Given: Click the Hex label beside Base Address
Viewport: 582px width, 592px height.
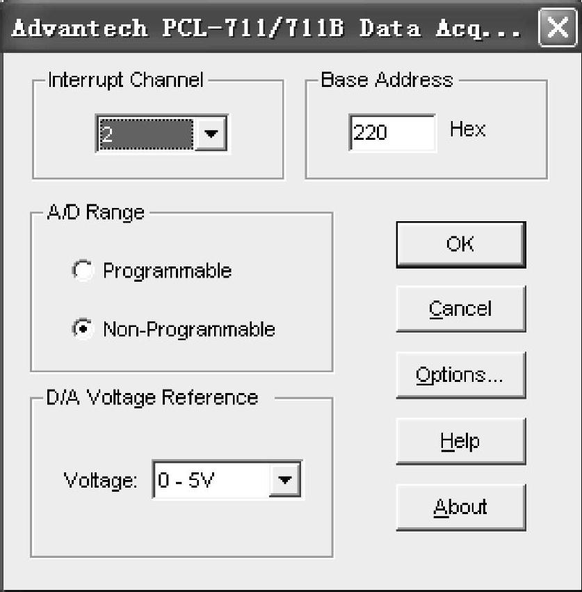Looking at the screenshot, I should 467,129.
